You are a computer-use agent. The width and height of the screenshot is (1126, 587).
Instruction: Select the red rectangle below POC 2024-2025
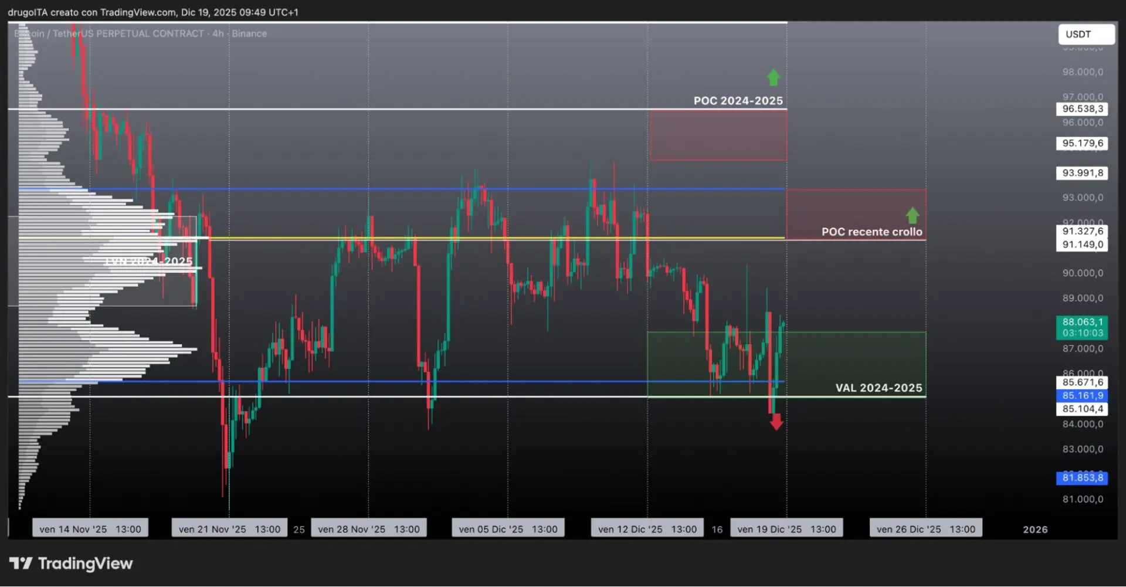(718, 135)
